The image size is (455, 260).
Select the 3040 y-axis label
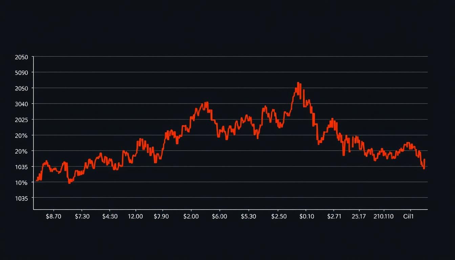coord(21,104)
